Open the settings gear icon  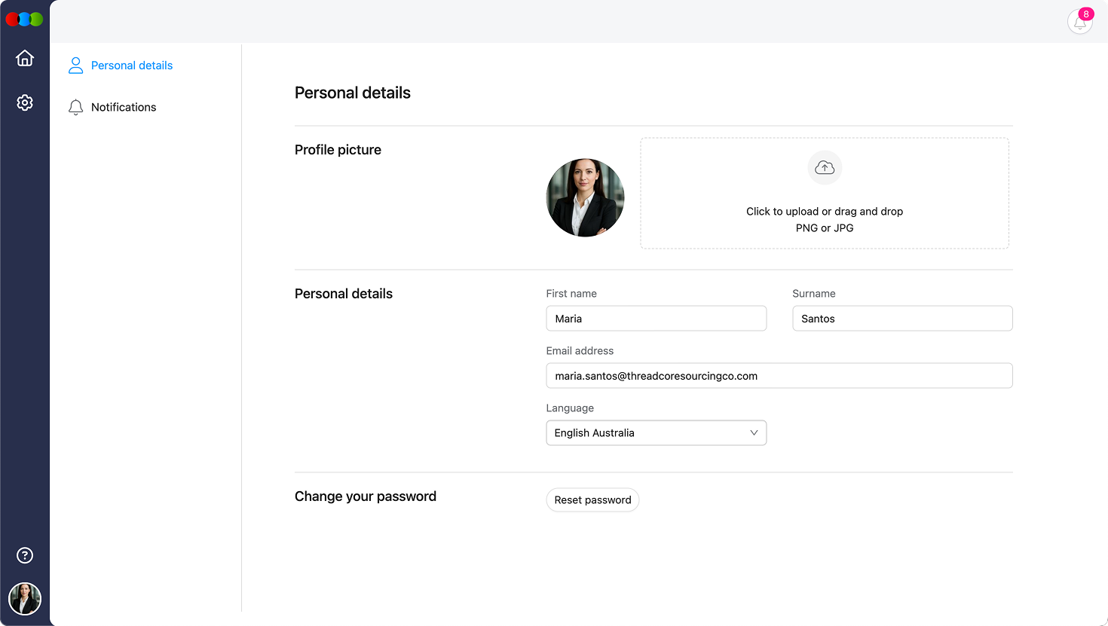pos(25,102)
